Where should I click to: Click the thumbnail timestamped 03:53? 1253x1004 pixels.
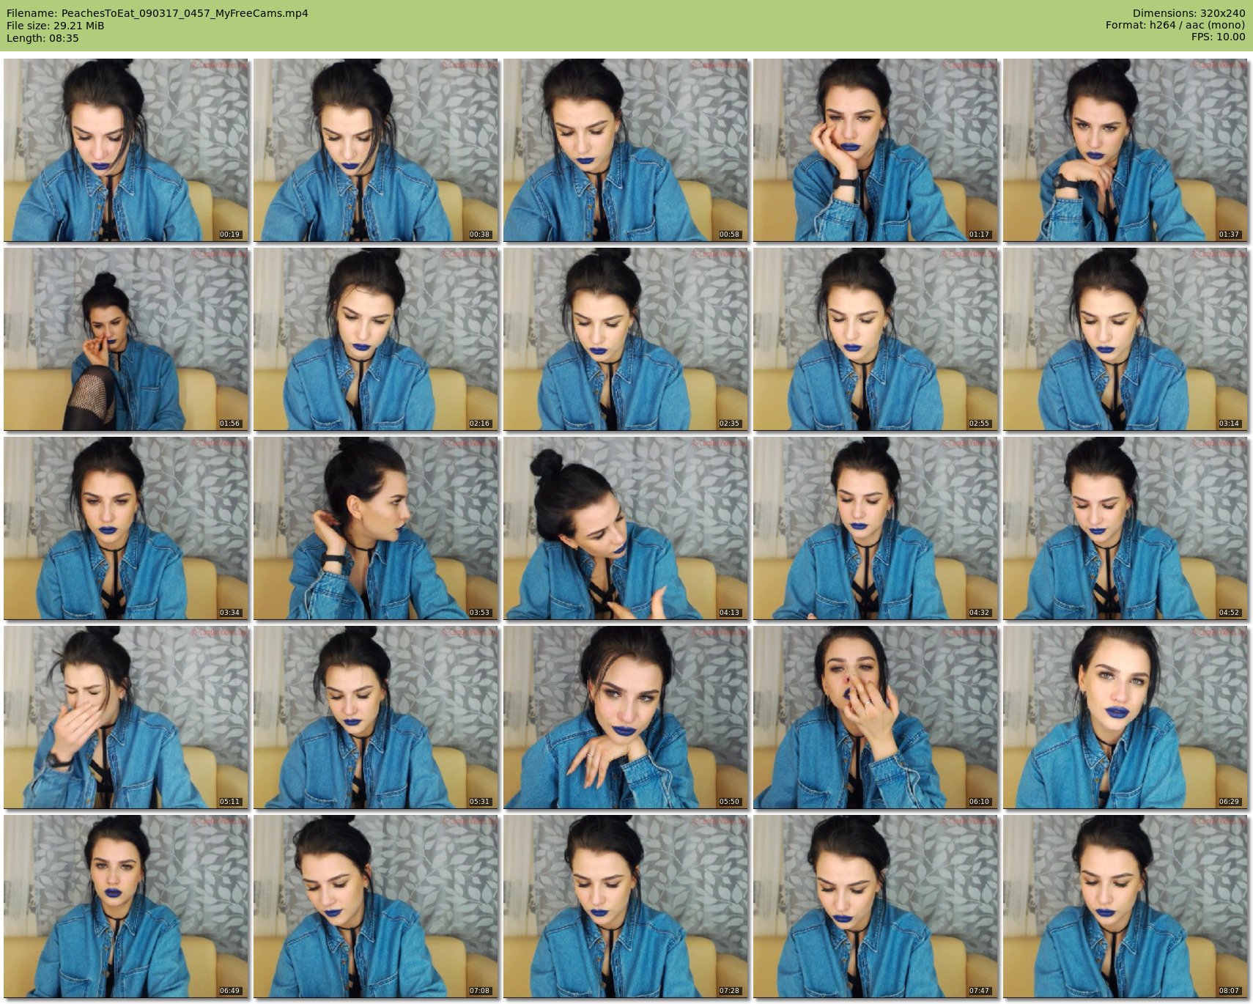click(376, 528)
